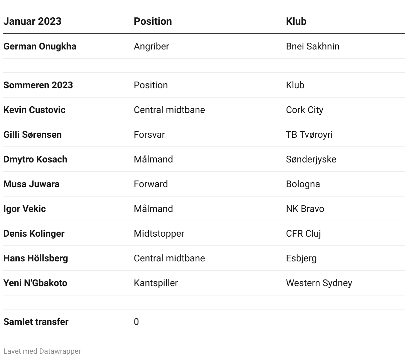The width and height of the screenshot is (408, 359).
Task: Click the Samlet transfer total row
Action: 204,322
